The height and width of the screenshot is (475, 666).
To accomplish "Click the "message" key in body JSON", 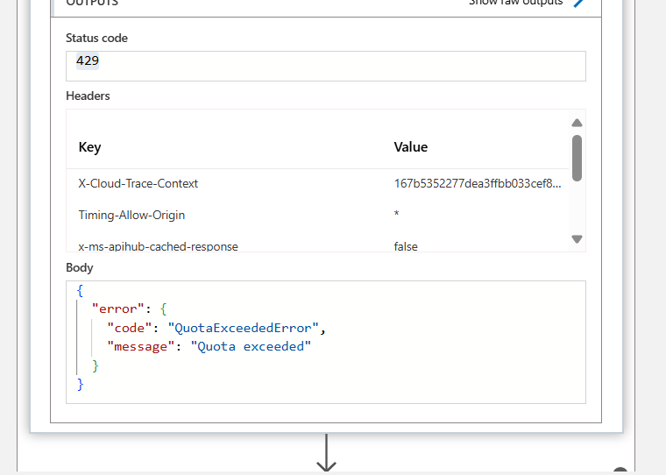I will (141, 347).
